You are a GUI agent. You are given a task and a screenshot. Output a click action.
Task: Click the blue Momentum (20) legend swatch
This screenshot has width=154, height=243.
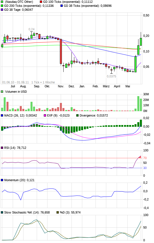(2, 180)
